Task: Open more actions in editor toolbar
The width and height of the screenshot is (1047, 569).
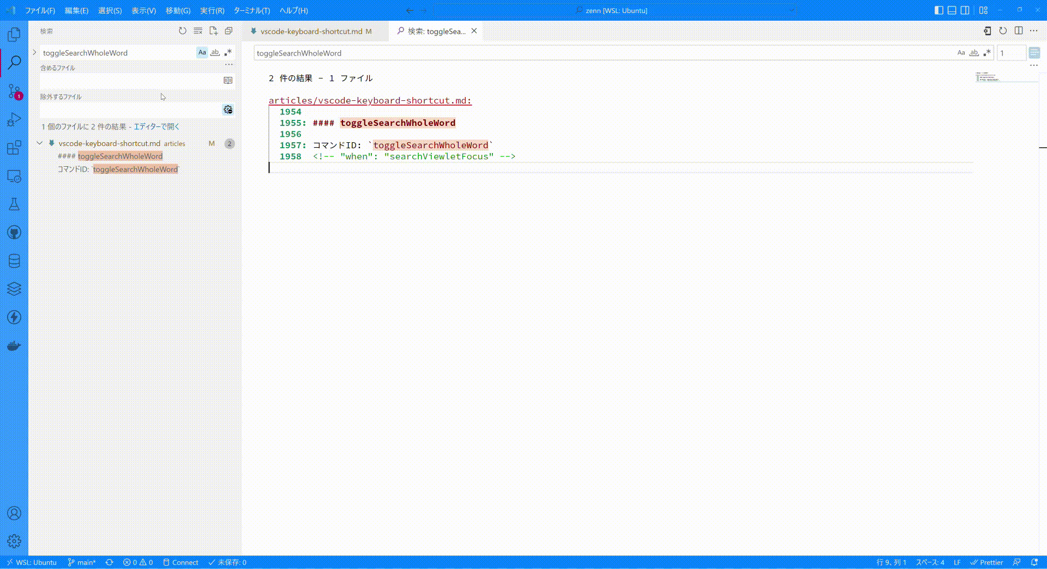Action: (x=1034, y=31)
